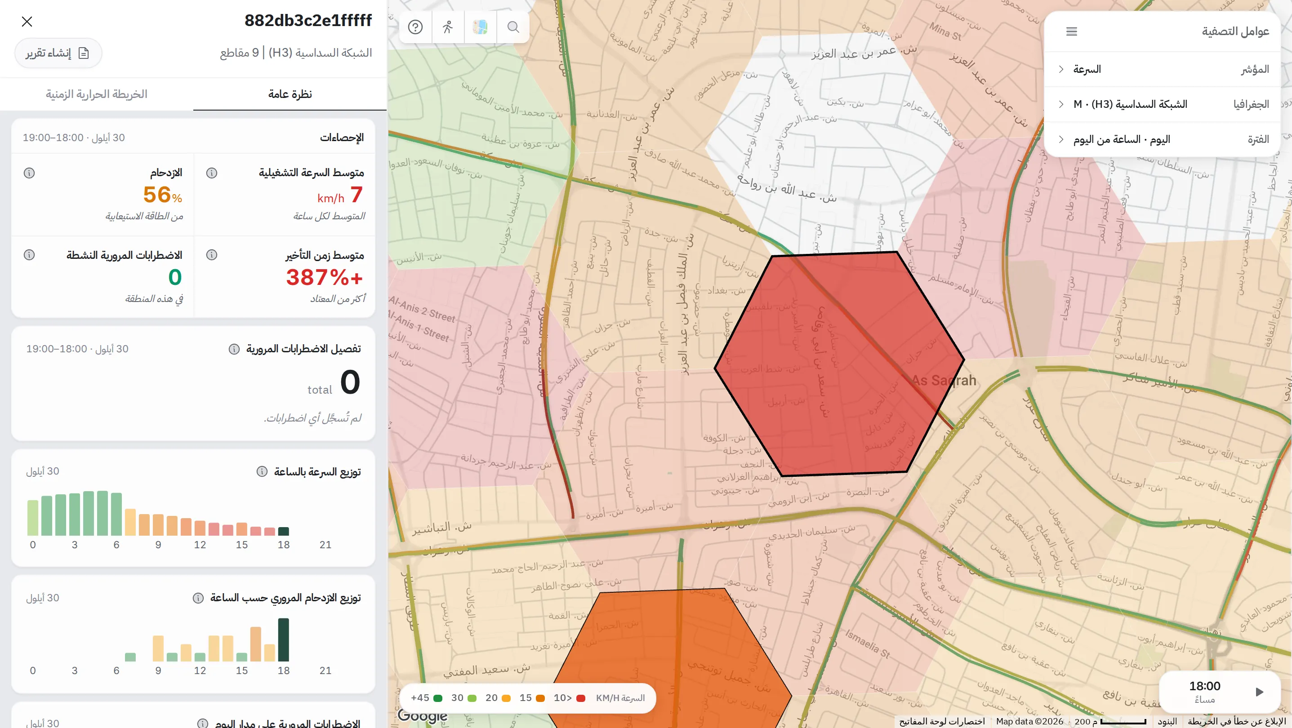The image size is (1292, 728).
Task: Select the pedestrian mode icon
Action: pyautogui.click(x=448, y=27)
